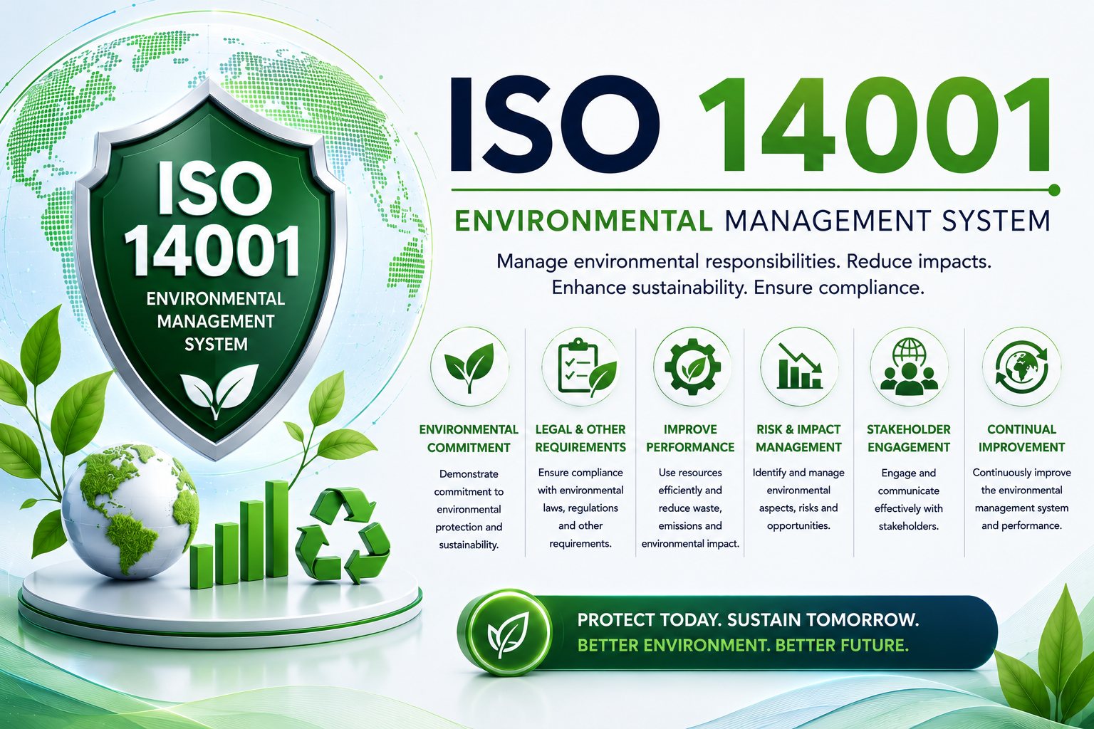Click the Continual Improvement heading

1021,439
